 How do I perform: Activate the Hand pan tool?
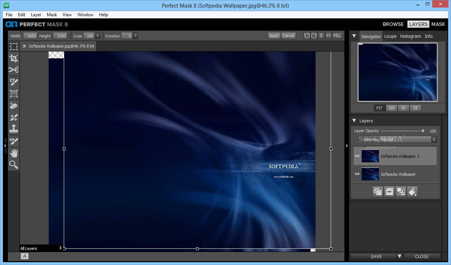point(14,153)
